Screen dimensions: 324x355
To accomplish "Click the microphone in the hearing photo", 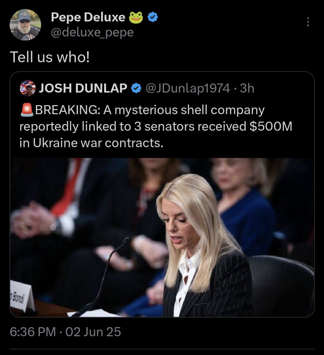I will 127,241.
